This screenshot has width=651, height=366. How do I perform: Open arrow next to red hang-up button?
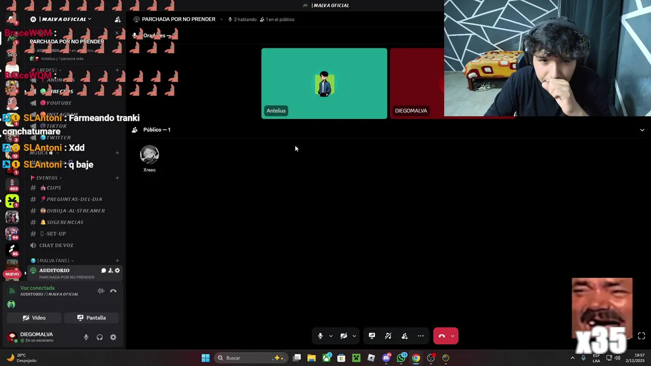coord(453,336)
